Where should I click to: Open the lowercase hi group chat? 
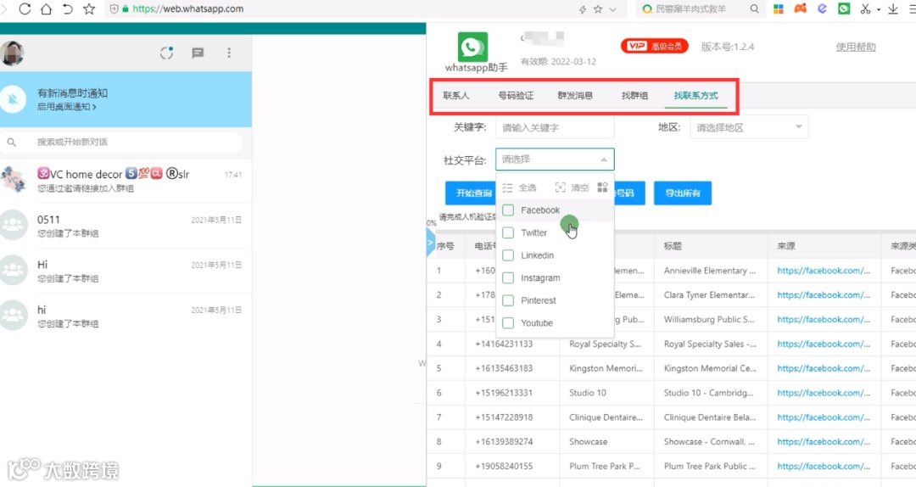coord(126,316)
